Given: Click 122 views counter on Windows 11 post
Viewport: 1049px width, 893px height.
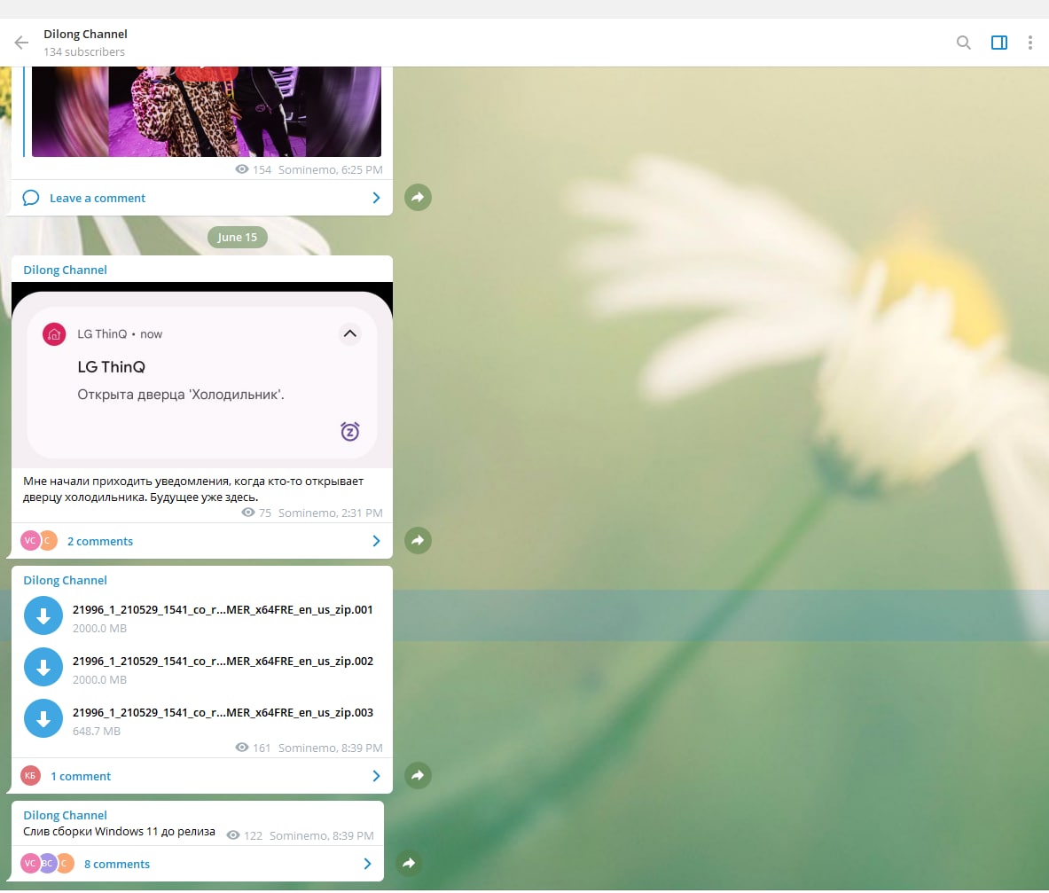Looking at the screenshot, I should [x=244, y=835].
